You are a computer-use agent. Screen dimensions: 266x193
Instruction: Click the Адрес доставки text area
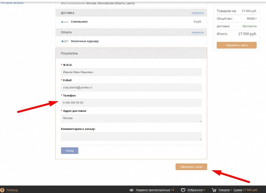131,118
